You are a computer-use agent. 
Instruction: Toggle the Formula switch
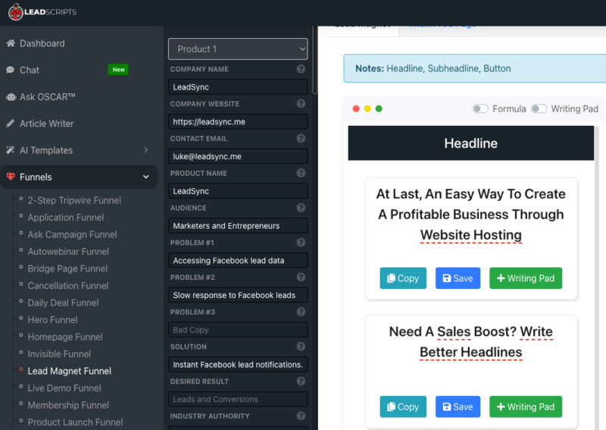click(x=480, y=108)
